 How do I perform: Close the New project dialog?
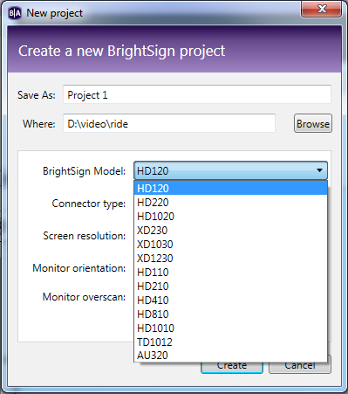click(322, 9)
